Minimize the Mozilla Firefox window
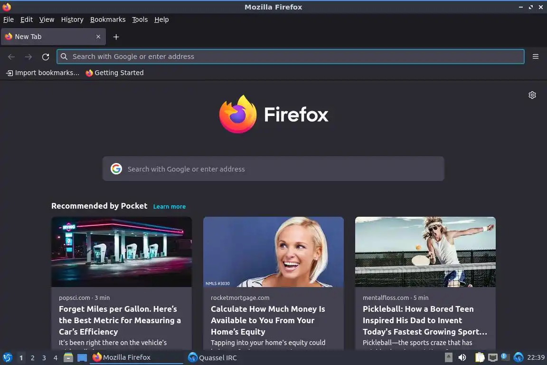This screenshot has height=365, width=547. pos(520,7)
